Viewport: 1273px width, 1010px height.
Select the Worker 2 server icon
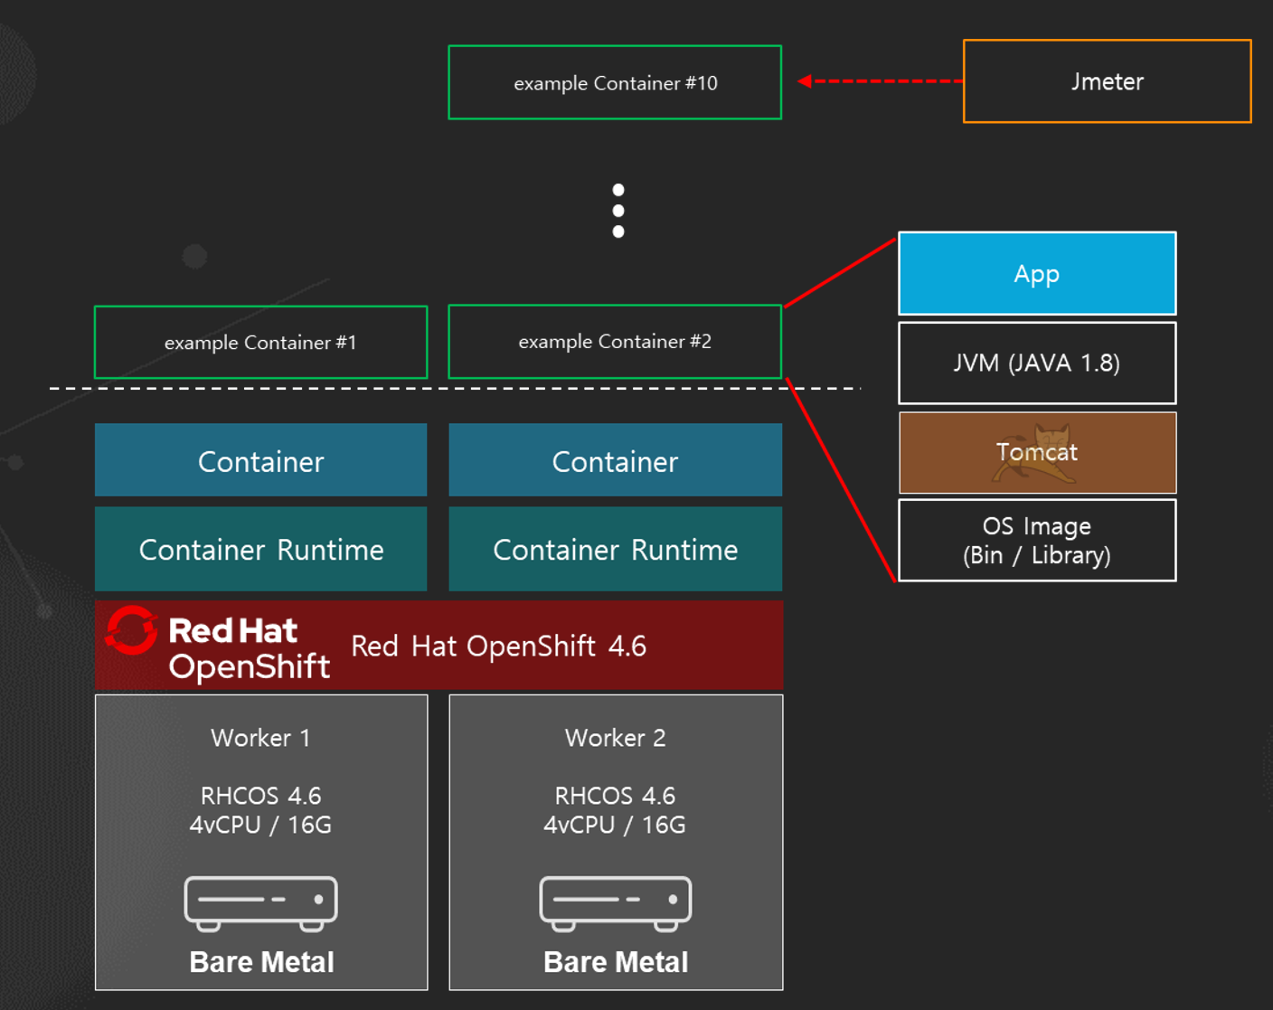tap(615, 902)
